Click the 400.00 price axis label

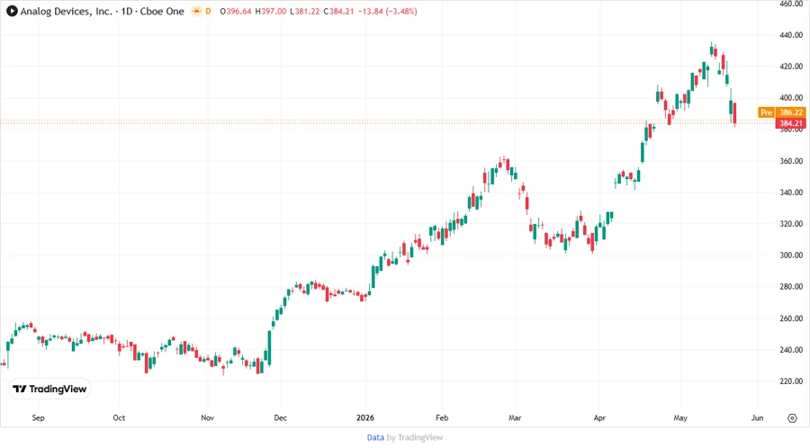click(x=791, y=98)
